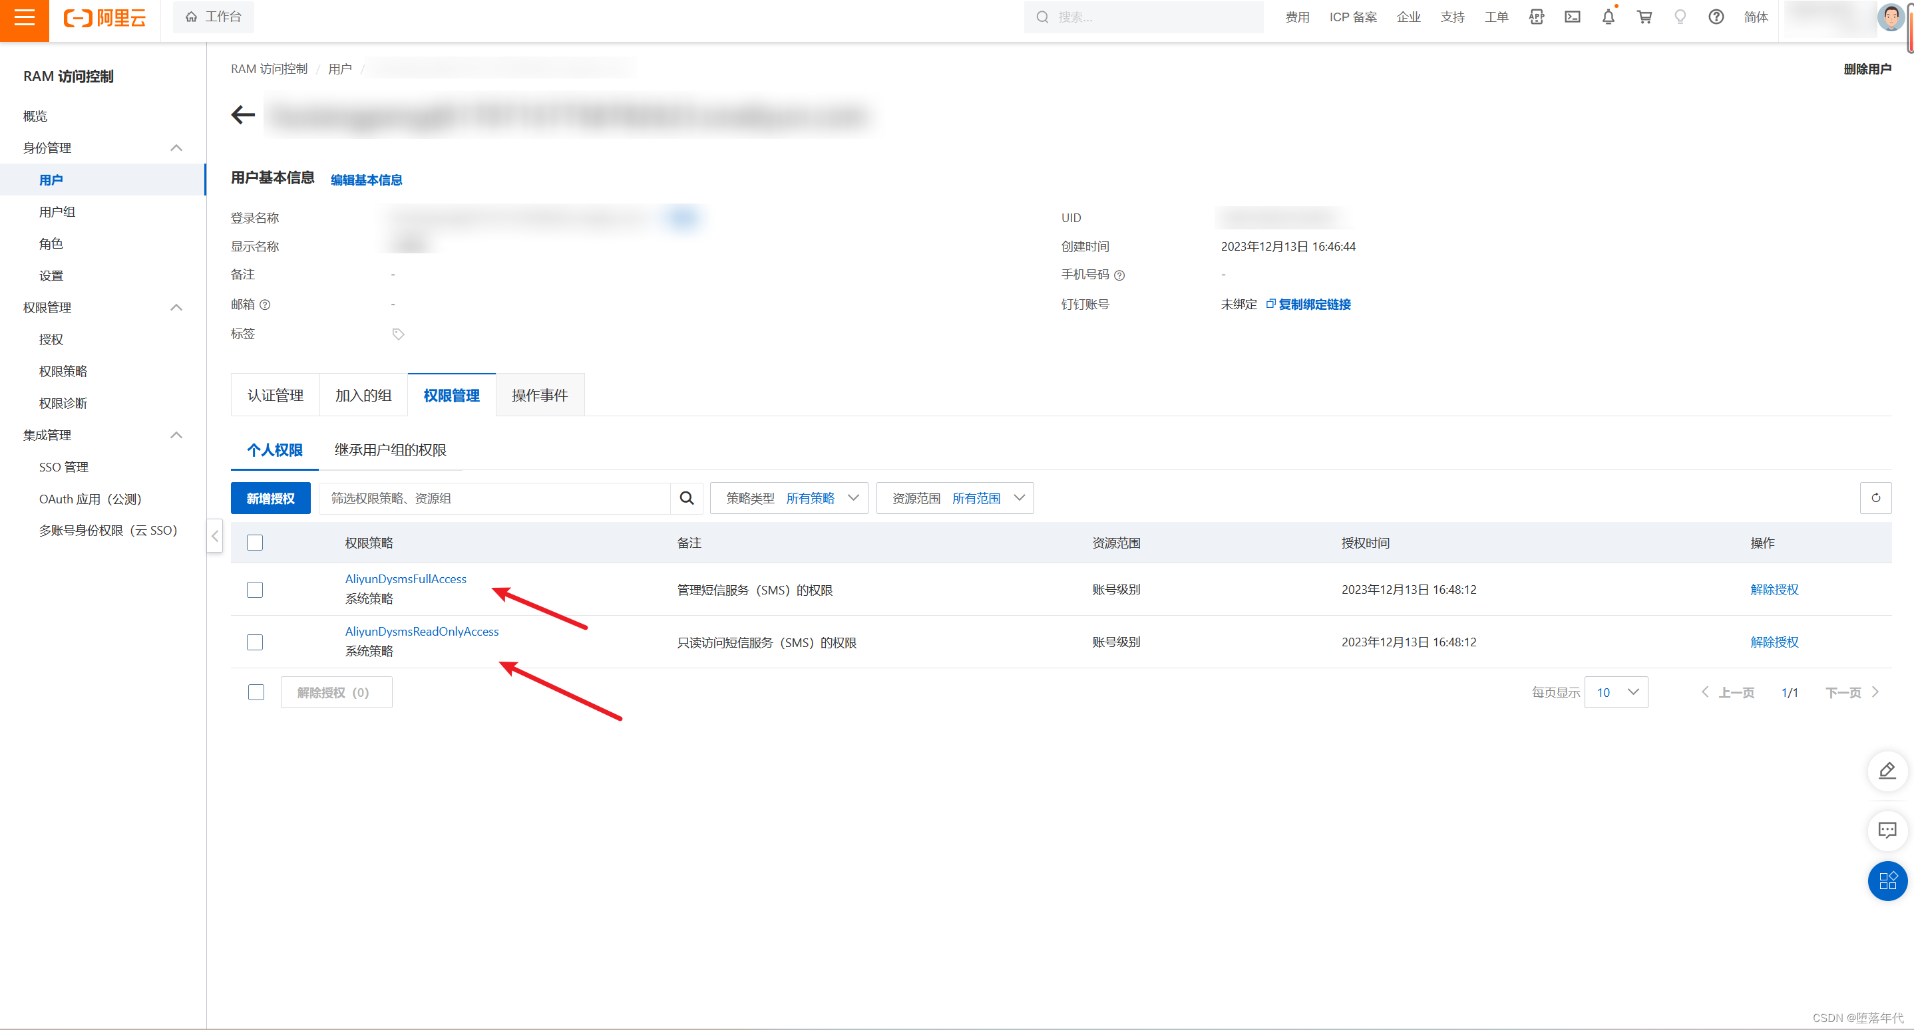Refresh the permissions table
The height and width of the screenshot is (1030, 1914).
[1875, 498]
